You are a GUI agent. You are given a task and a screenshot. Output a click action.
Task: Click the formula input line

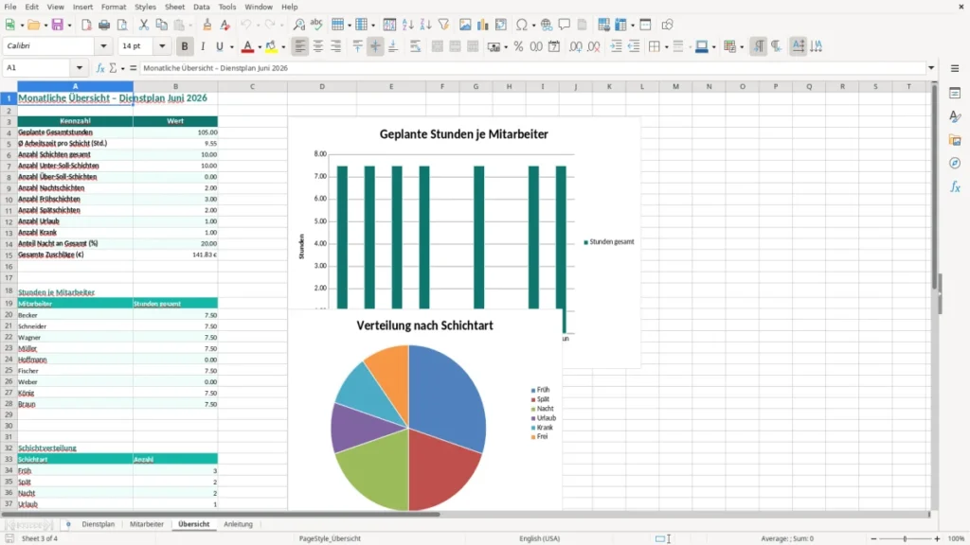pos(532,68)
